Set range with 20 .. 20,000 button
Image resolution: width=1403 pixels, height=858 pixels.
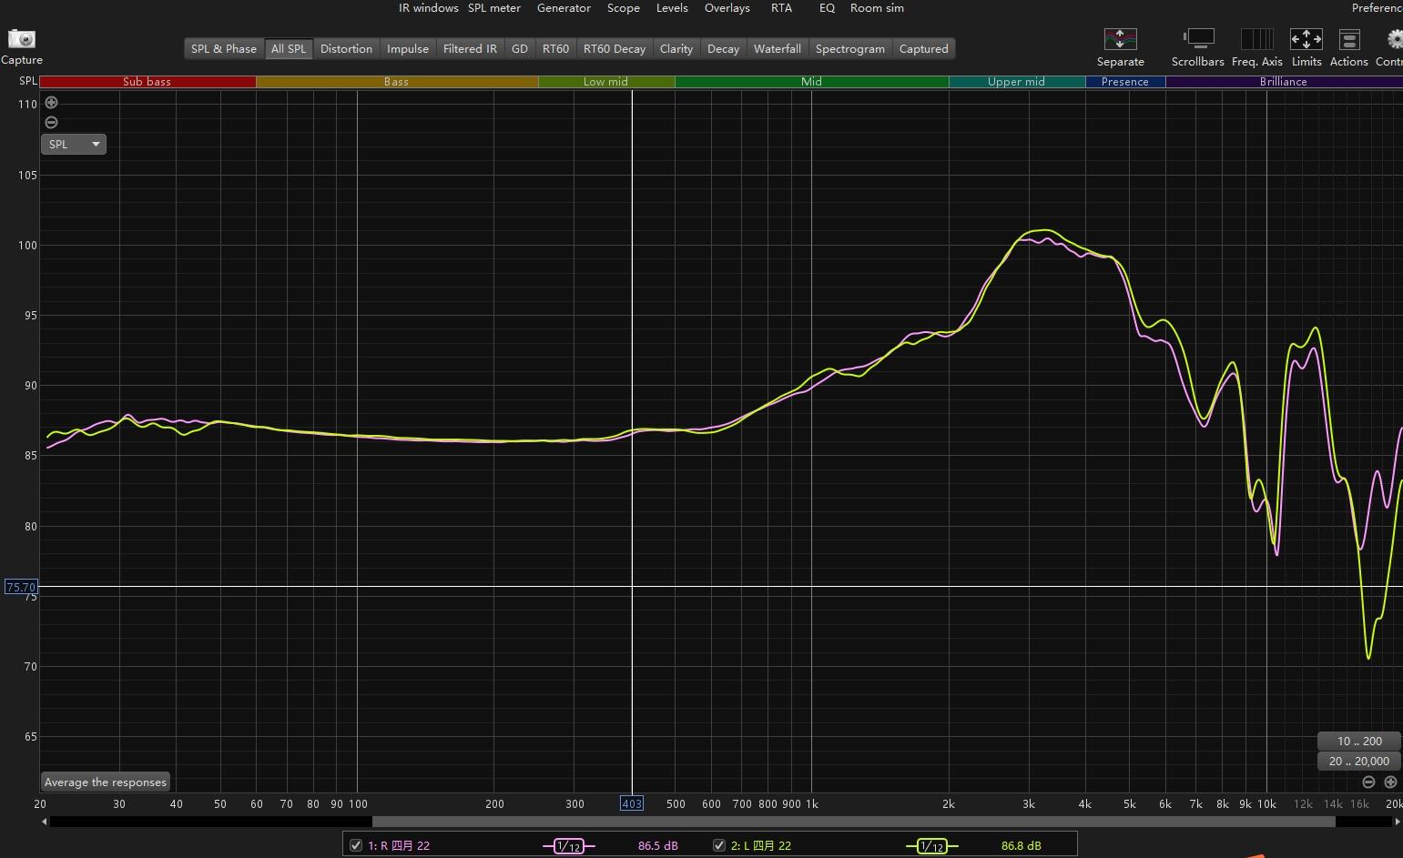pyautogui.click(x=1358, y=761)
